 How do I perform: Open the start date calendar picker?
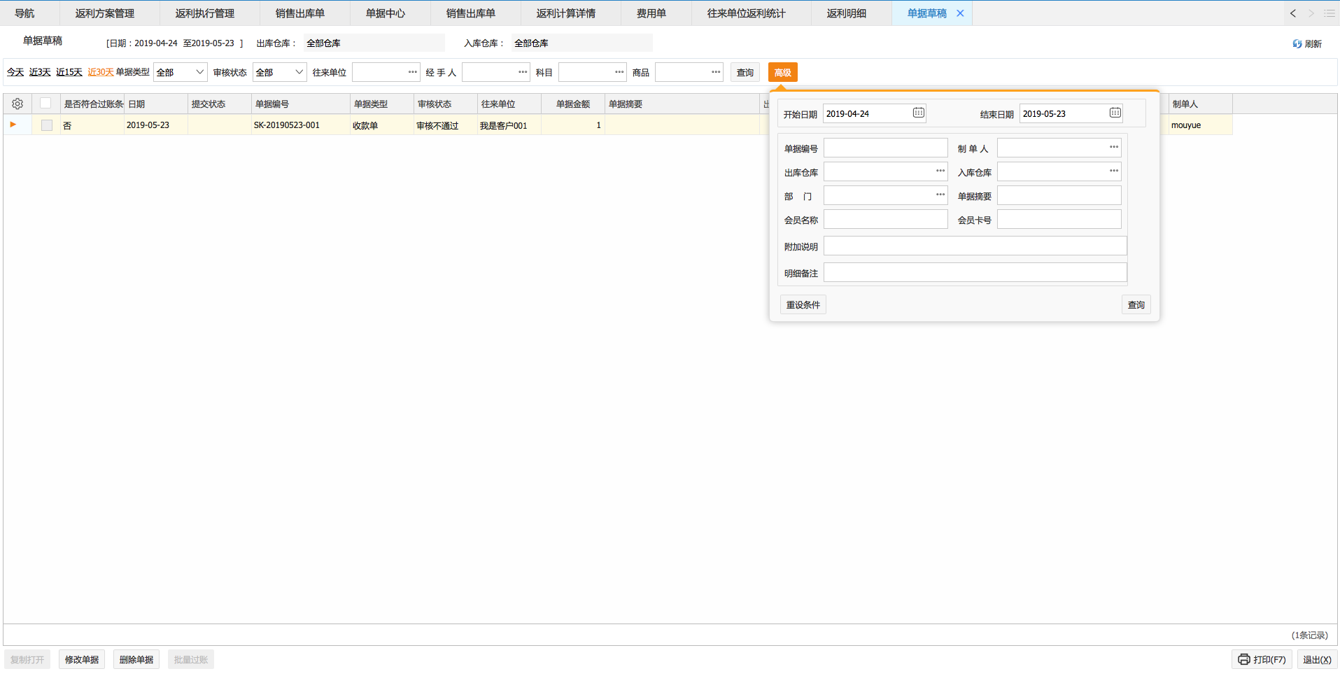click(x=918, y=113)
